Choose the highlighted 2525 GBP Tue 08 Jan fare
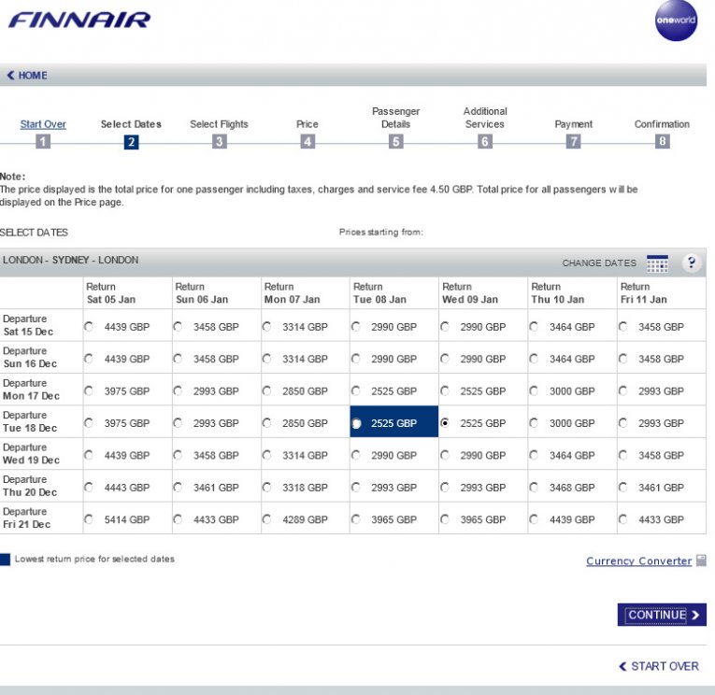Image resolution: width=715 pixels, height=695 pixels. 356,423
